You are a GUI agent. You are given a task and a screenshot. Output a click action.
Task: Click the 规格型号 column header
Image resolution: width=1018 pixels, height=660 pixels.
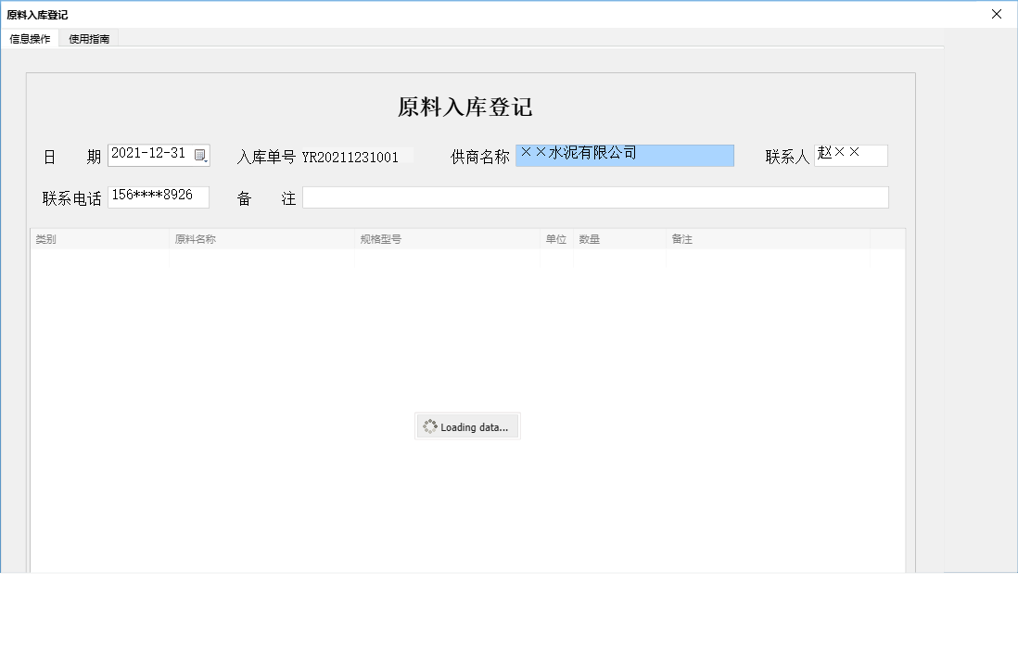(380, 238)
